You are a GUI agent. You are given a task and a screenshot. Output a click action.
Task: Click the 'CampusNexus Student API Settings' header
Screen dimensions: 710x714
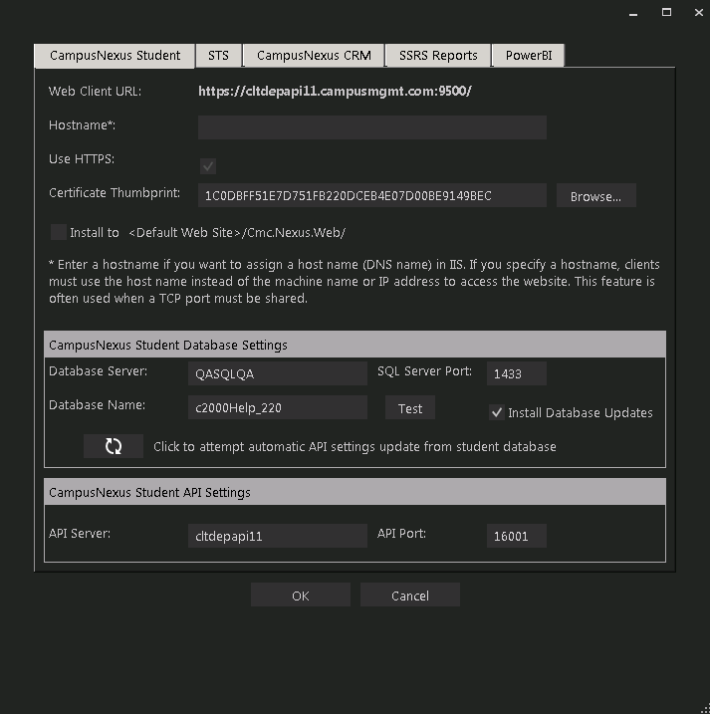355,492
